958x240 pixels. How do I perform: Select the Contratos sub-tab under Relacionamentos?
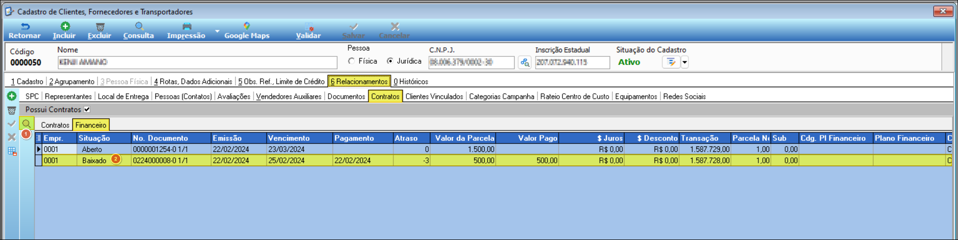point(385,97)
